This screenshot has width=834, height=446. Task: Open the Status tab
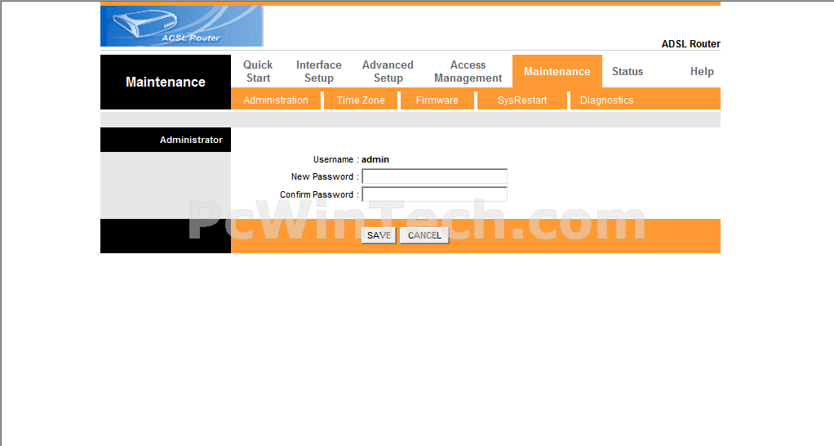(627, 71)
